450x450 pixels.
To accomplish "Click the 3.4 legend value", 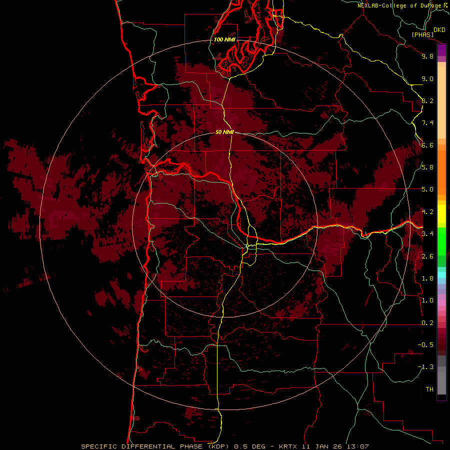I will point(427,234).
